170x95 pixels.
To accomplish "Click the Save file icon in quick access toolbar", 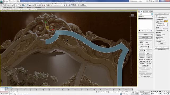I will point(9,1).
